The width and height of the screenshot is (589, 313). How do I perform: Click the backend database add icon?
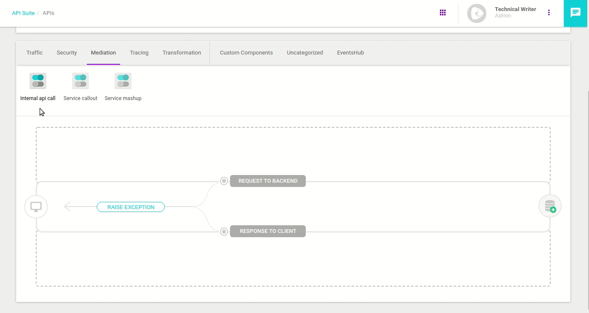[549, 206]
